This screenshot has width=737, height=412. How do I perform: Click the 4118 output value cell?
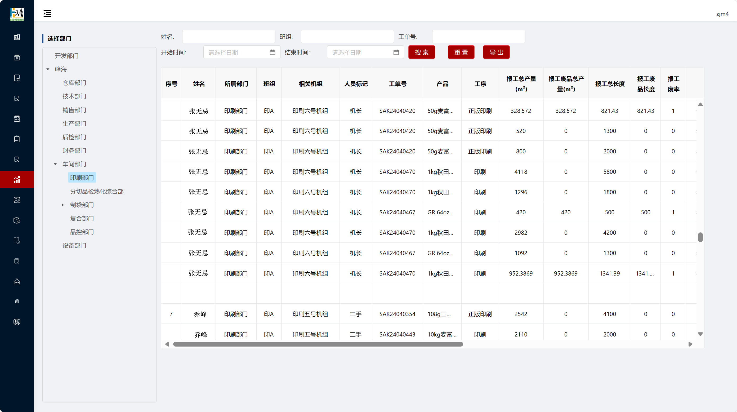[521, 172]
